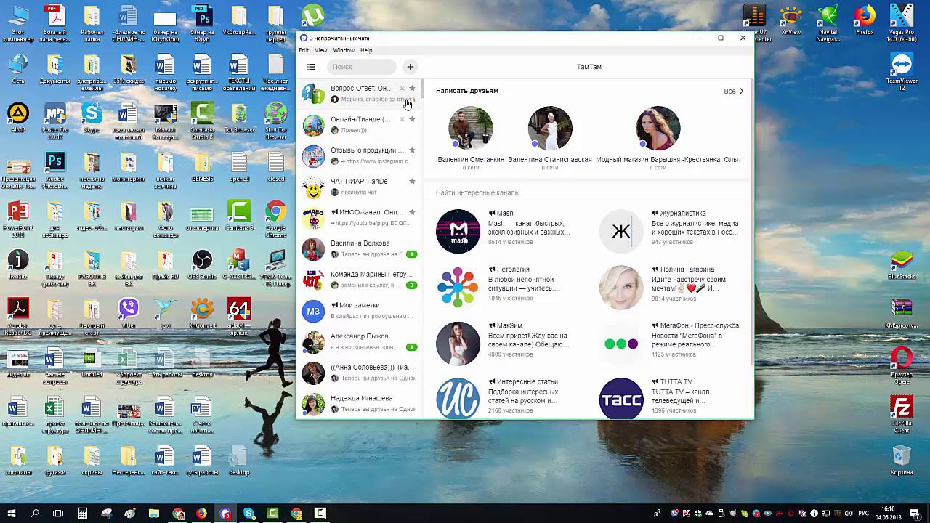This screenshot has height=523, width=930.
Task: Focus the Поиск search field
Action: click(361, 67)
